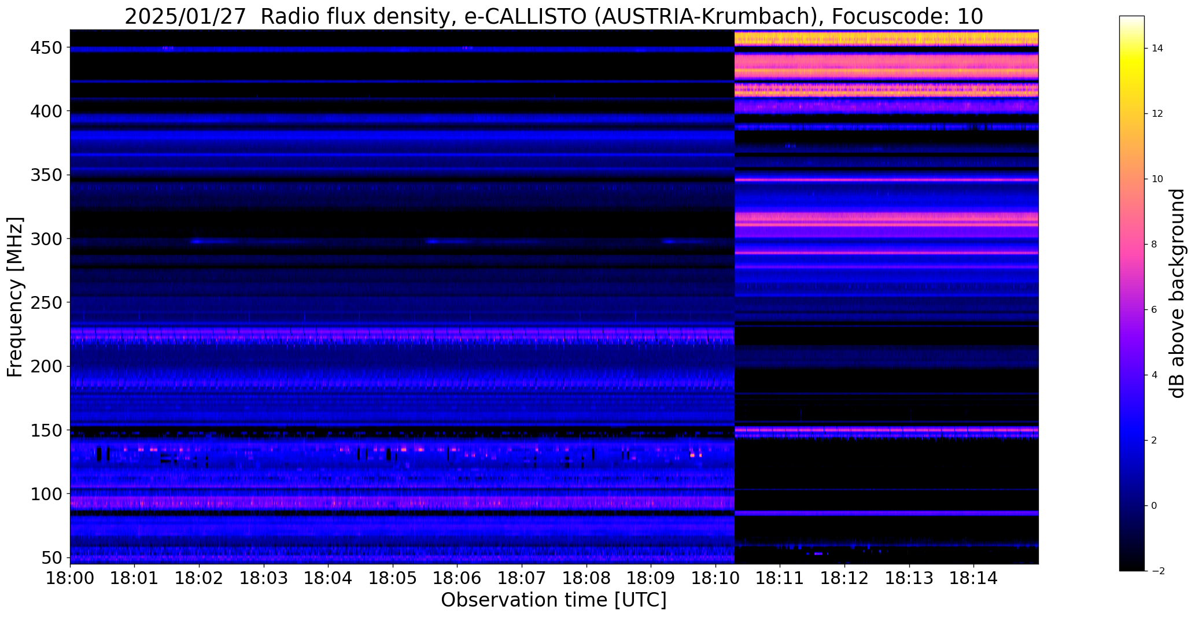
Task: Click the 18:01 time tick label
Action: click(135, 577)
